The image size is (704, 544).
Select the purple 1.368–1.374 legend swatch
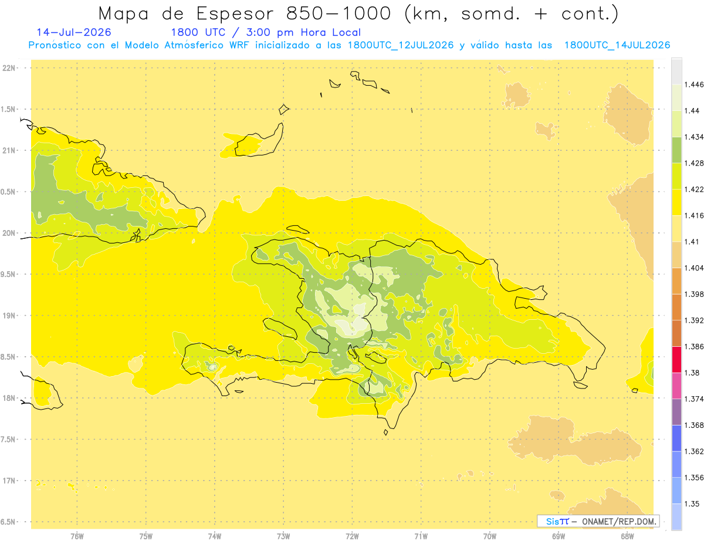(x=676, y=412)
